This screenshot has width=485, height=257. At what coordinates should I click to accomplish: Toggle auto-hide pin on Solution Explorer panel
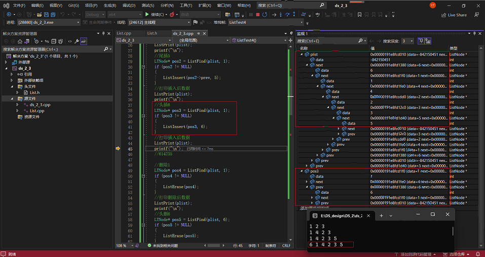point(103,33)
